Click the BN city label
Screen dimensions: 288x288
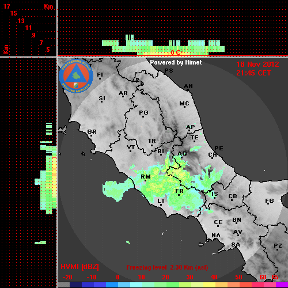(x=237, y=220)
